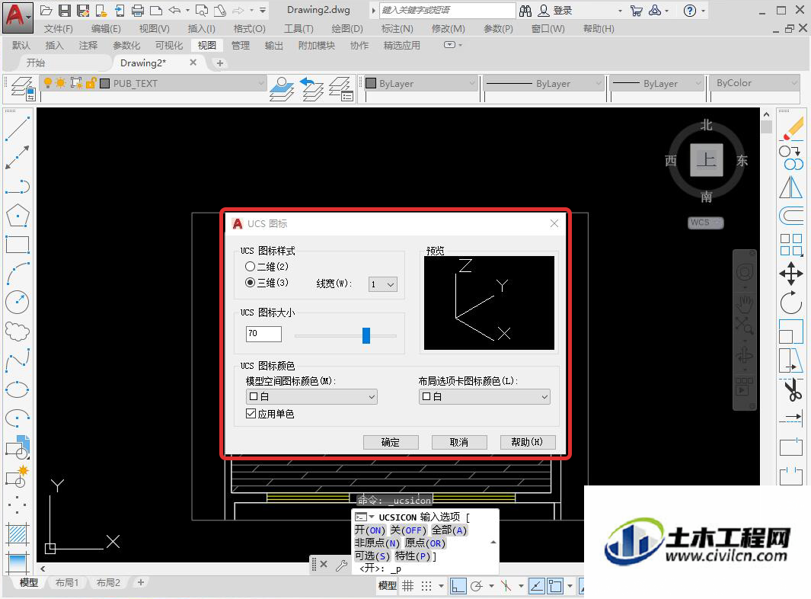Open the 修改(M) menu
811x599 pixels.
pos(448,28)
